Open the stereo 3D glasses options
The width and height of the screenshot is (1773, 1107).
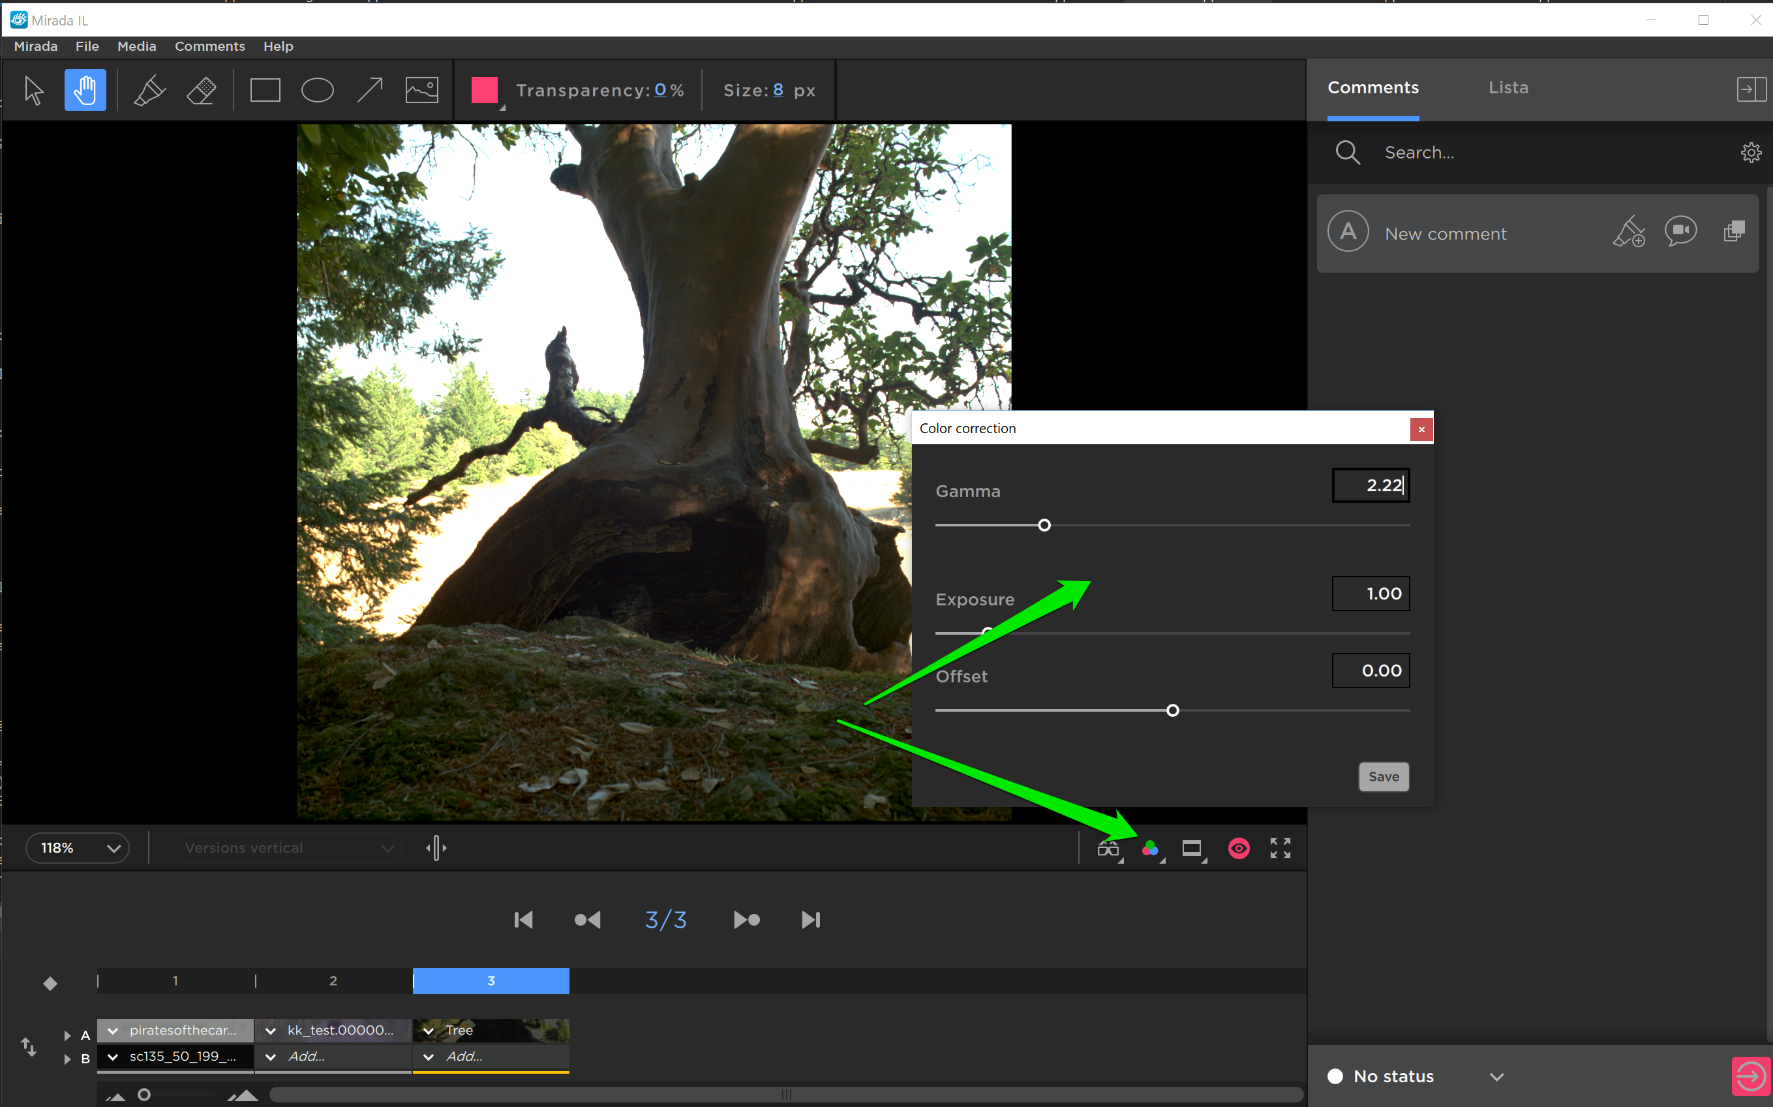[x=1108, y=849]
